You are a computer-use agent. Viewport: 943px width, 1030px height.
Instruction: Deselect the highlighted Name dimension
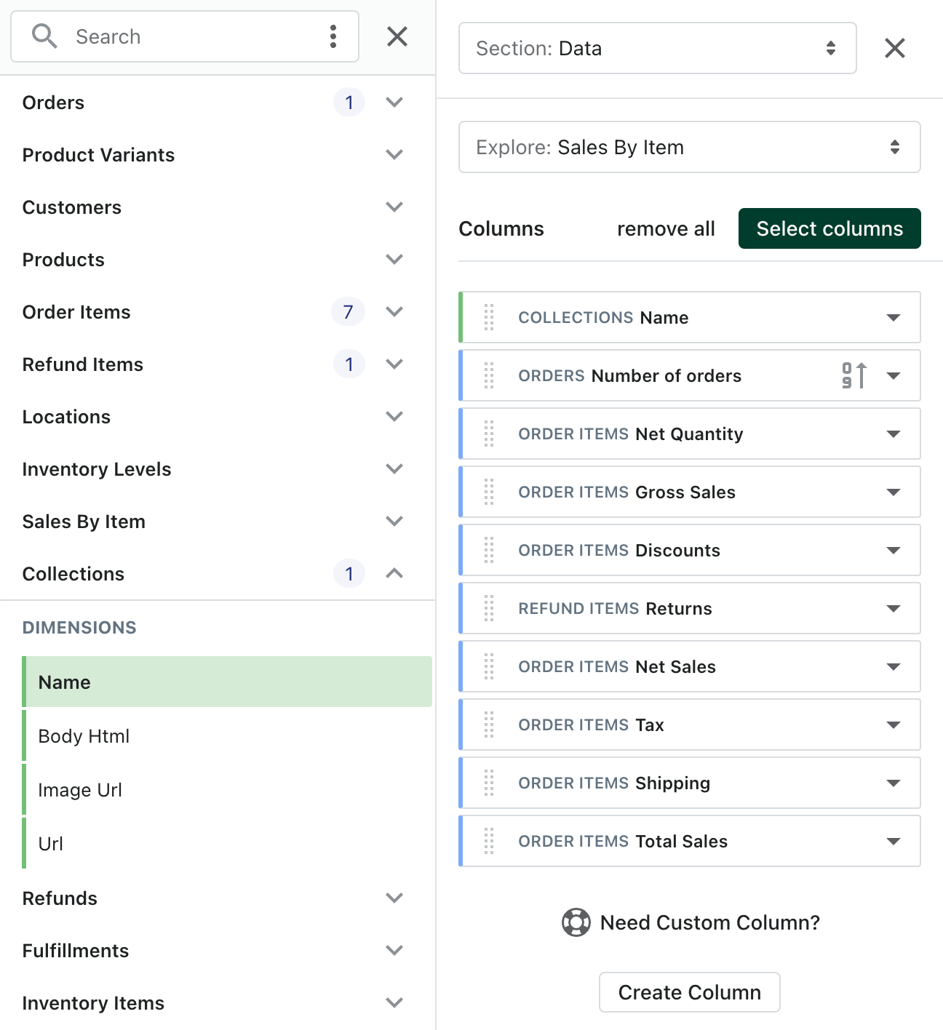tap(227, 682)
